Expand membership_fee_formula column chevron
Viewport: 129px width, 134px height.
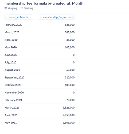pyautogui.click(x=41, y=17)
